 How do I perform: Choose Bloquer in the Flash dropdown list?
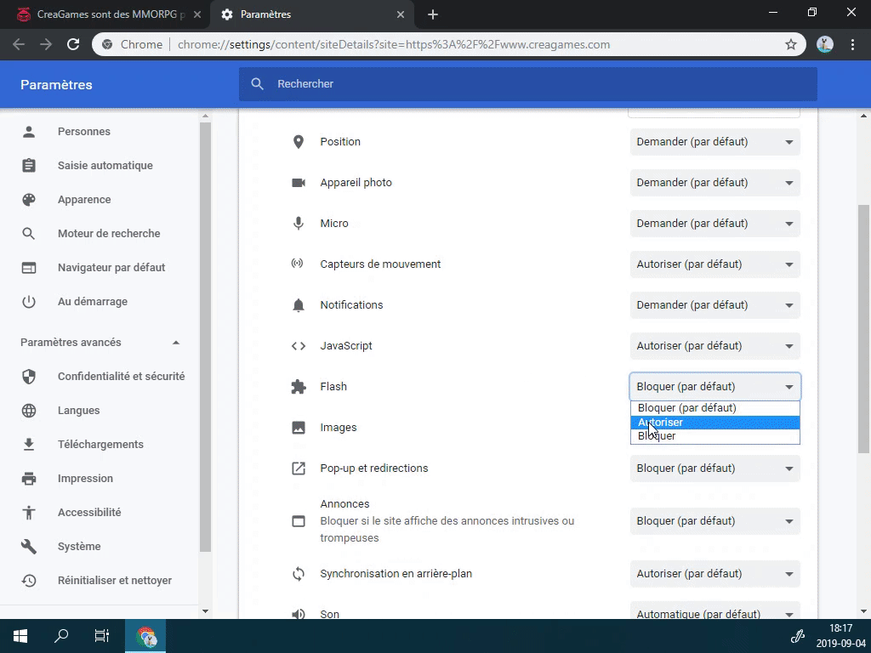714,436
